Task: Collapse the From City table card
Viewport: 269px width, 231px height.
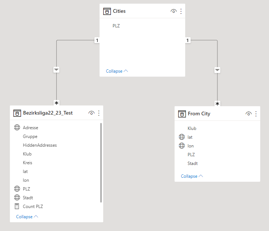Action: (192, 176)
